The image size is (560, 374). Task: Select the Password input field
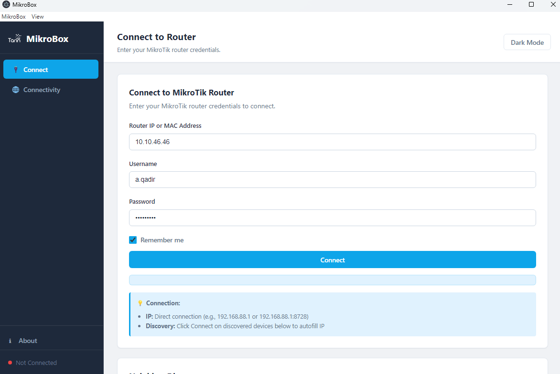[x=332, y=218]
